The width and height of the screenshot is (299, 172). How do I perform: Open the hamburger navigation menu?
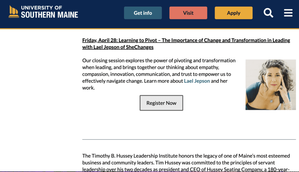(288, 13)
